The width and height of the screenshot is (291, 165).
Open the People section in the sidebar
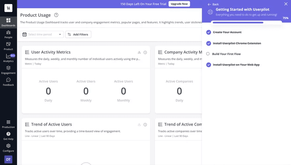tap(8, 34)
